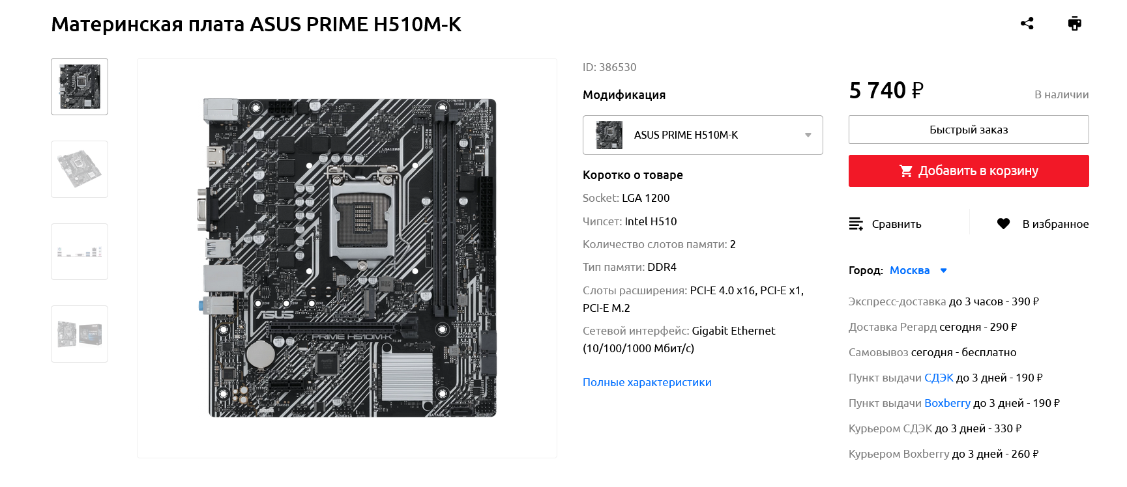1127x487 pixels.
Task: Click the share icon
Action: point(1027,23)
